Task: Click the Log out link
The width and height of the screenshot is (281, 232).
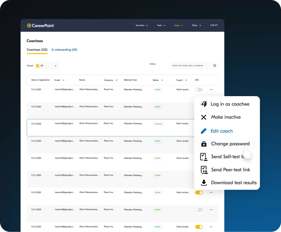Action: [x=214, y=25]
